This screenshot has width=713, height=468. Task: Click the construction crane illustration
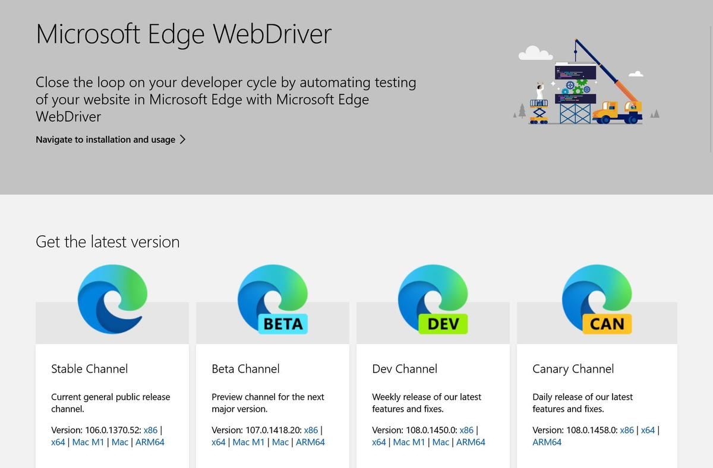pos(586,82)
